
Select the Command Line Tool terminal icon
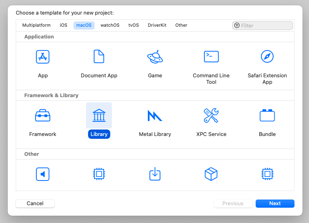[211, 57]
